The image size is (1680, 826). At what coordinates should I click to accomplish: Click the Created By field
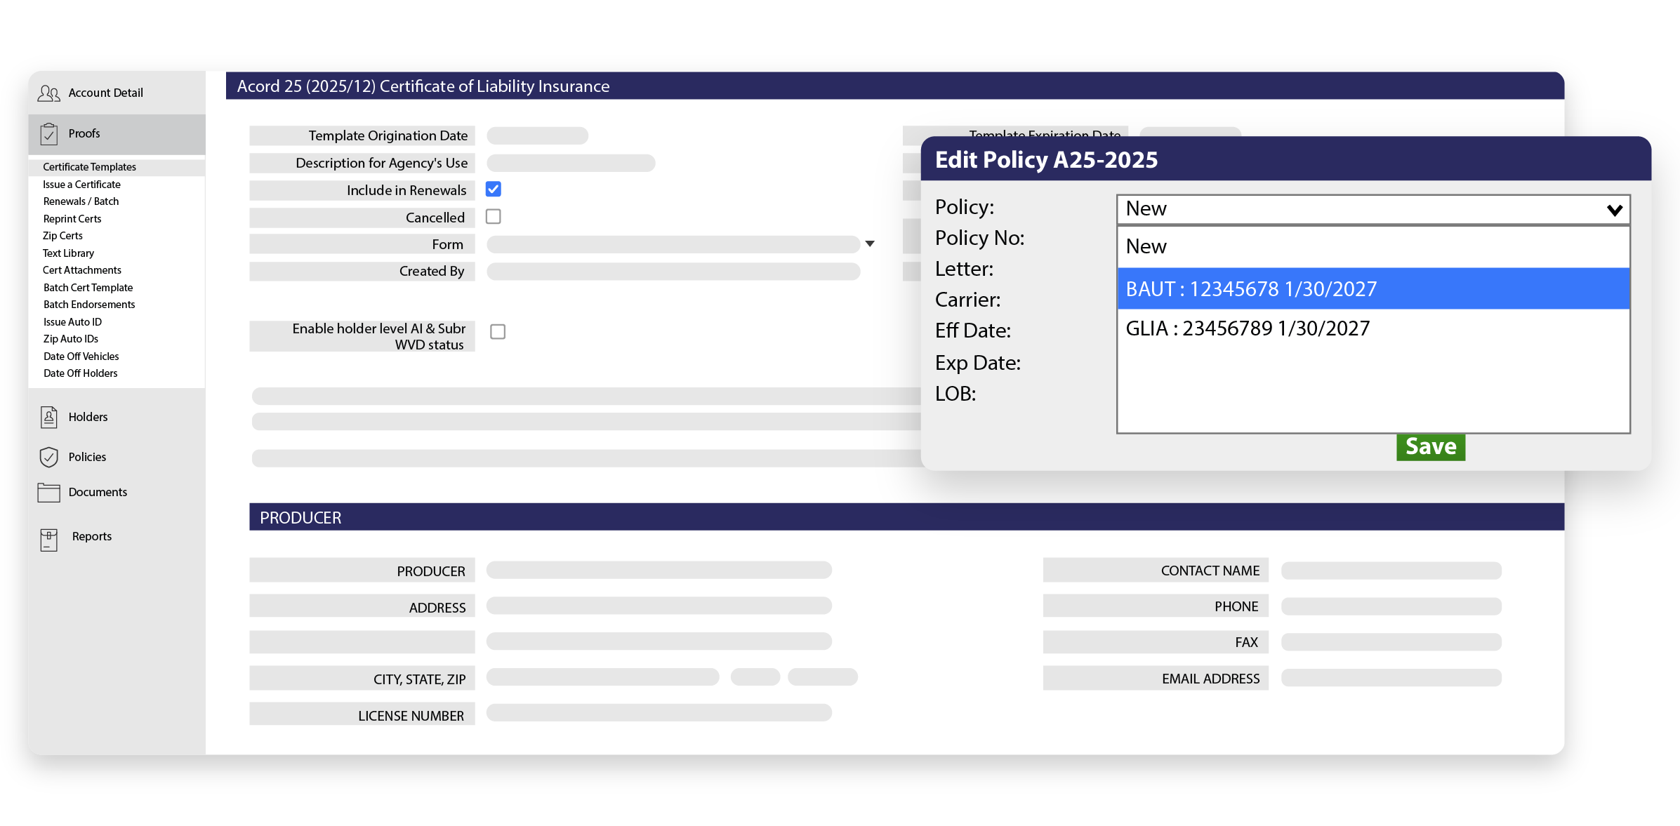coord(673,272)
